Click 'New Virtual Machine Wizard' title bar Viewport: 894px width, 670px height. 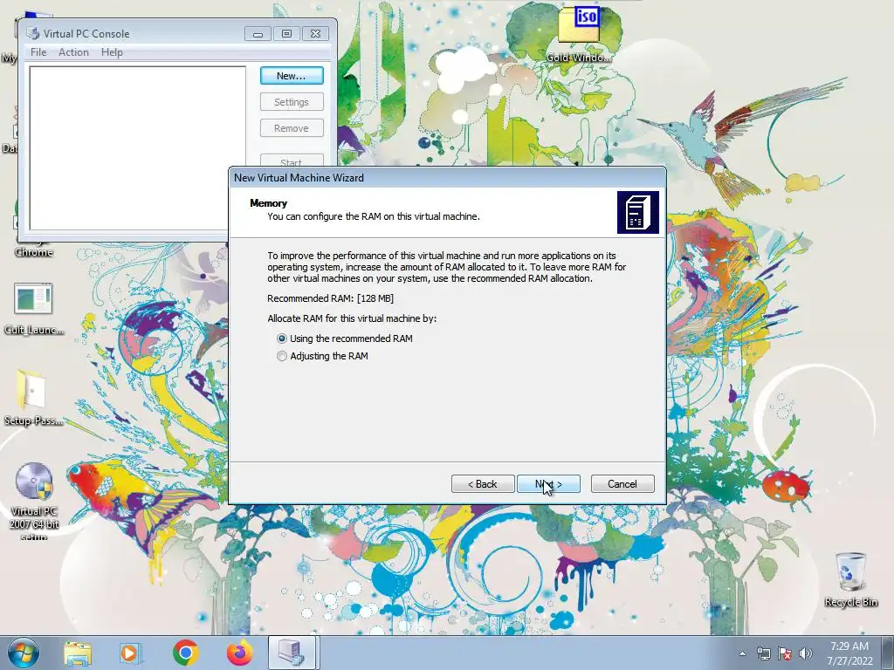(x=447, y=178)
